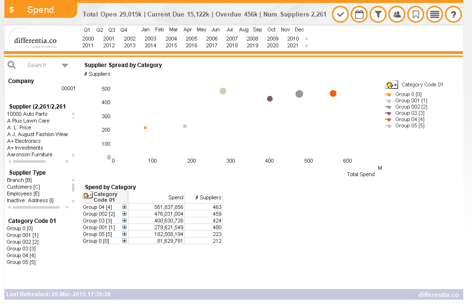Click the orange Group 04 scatter point
Image resolution: width=472 pixels, height=305 pixels.
pos(333,94)
